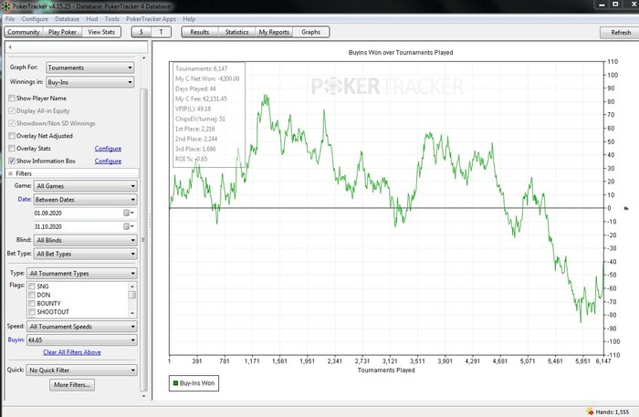Click the Tournaments: 6,147 info box line

202,68
